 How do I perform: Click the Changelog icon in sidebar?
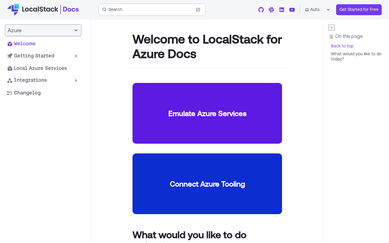(x=10, y=93)
